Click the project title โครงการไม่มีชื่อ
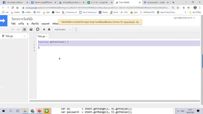This screenshot has width=203, height=114. (22, 19)
